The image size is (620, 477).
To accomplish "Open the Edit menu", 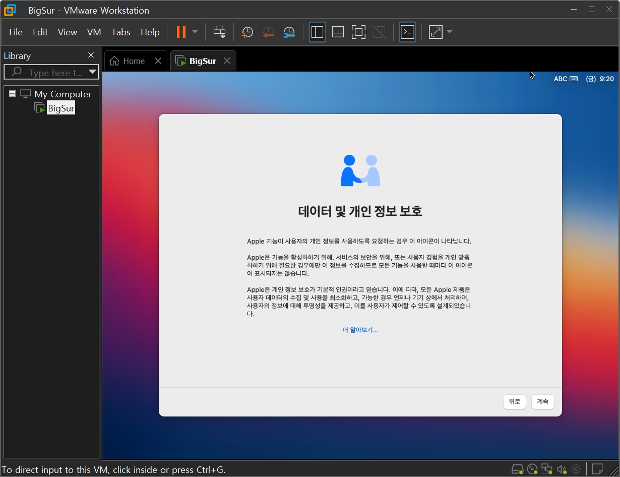I will (x=40, y=32).
